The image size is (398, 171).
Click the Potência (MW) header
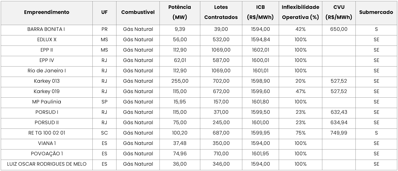tap(180, 12)
